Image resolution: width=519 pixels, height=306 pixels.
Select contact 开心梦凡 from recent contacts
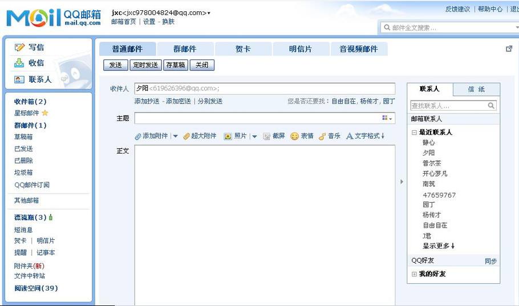coord(435,174)
